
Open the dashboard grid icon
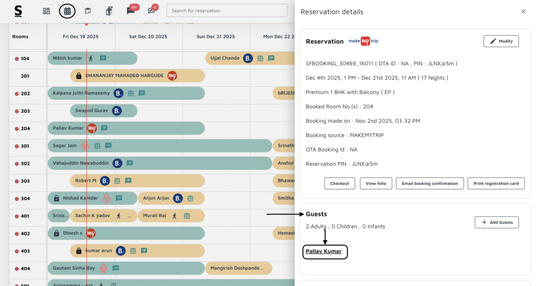(x=47, y=11)
